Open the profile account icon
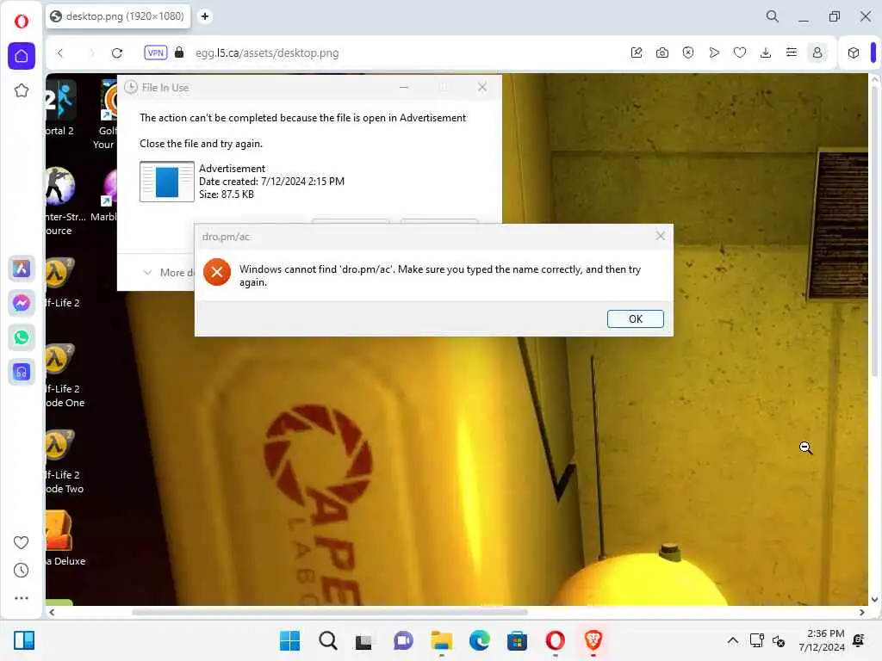 pos(817,53)
